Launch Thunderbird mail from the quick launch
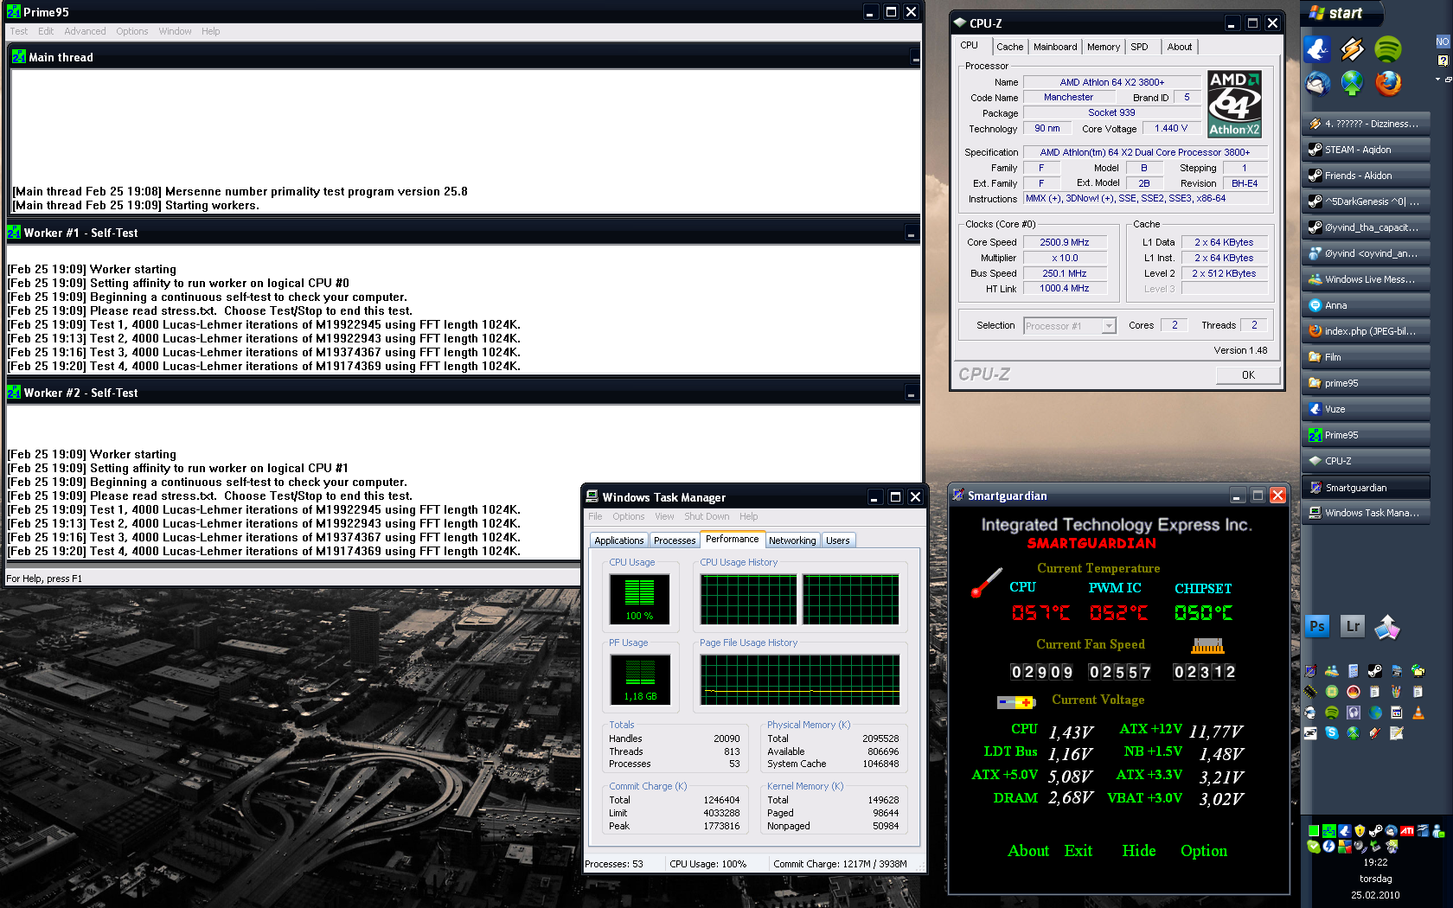 pyautogui.click(x=1317, y=83)
